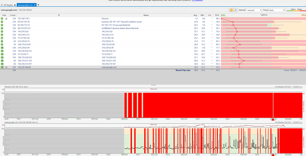Toggle the graph icon on hop 1 row
306x156 pixels.
pos(6,19)
